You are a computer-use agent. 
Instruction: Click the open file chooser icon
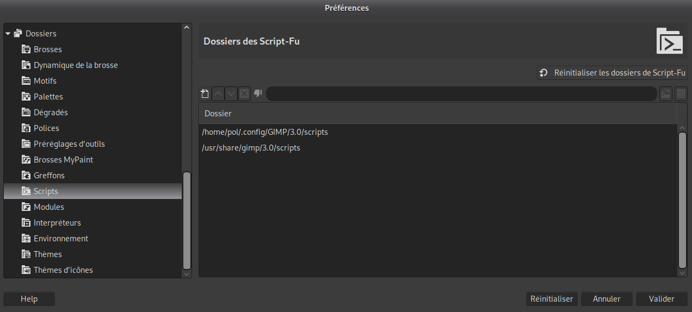[x=665, y=94]
